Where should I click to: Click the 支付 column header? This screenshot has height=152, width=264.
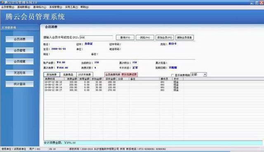click(x=178, y=79)
